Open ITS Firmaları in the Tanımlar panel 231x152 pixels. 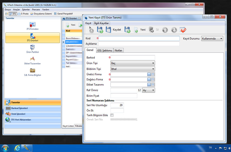pos(33,26)
